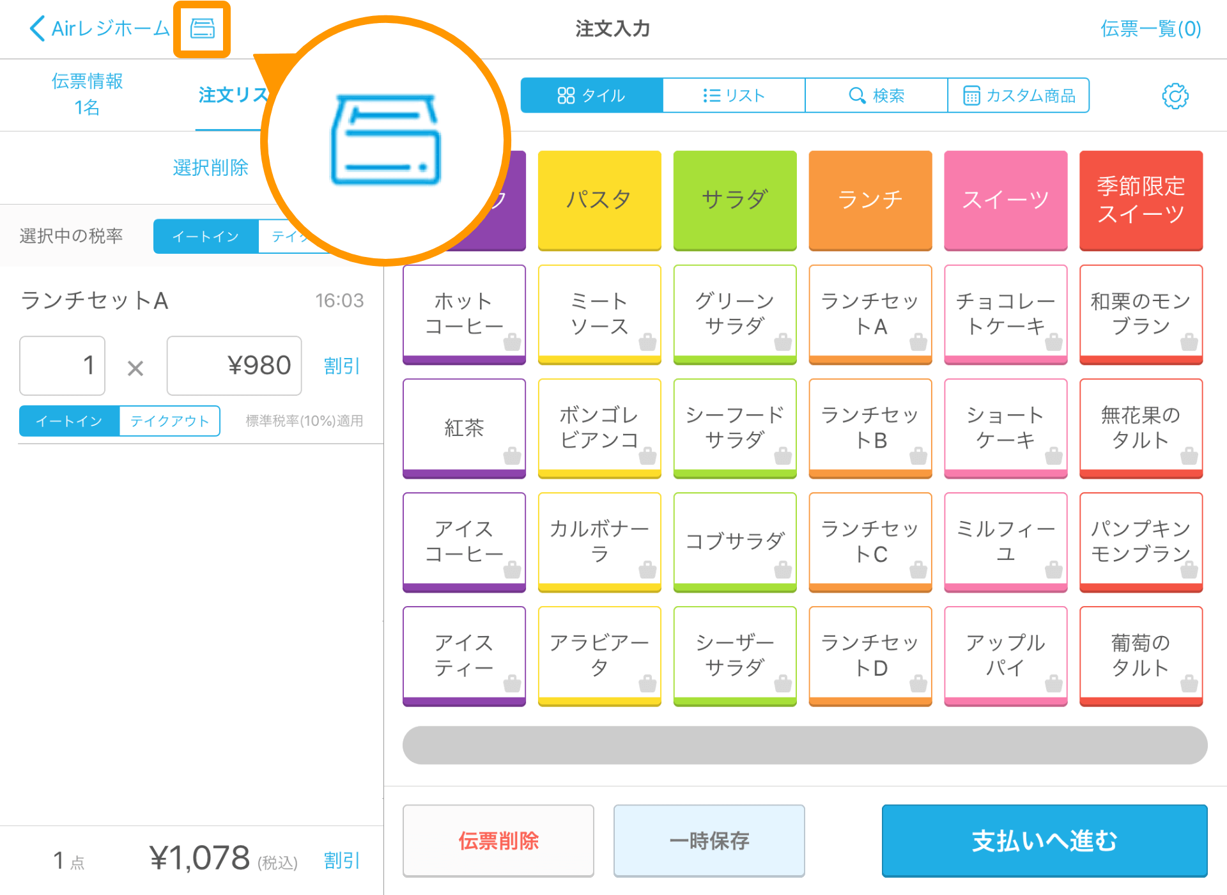Open the gear settings icon
This screenshot has height=895, width=1227.
[x=1175, y=96]
